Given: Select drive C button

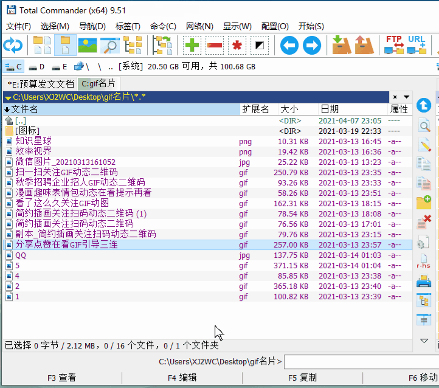Looking at the screenshot, I should coord(13,67).
